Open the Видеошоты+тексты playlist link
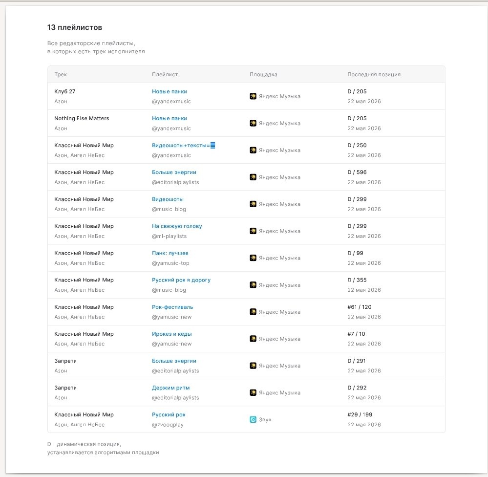The width and height of the screenshot is (488, 477). (183, 146)
